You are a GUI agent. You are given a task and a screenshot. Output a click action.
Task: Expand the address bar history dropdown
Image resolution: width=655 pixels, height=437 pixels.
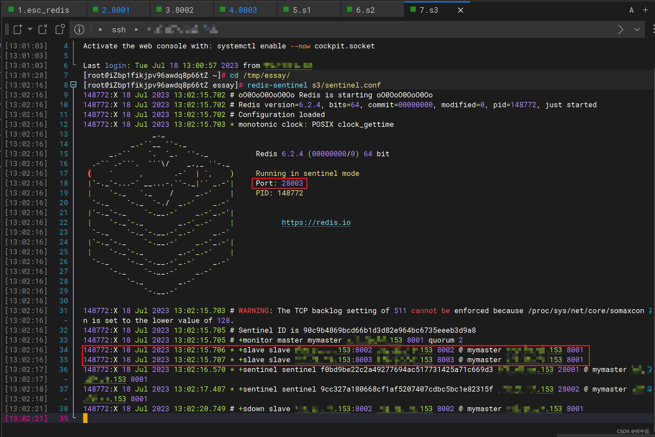637,30
